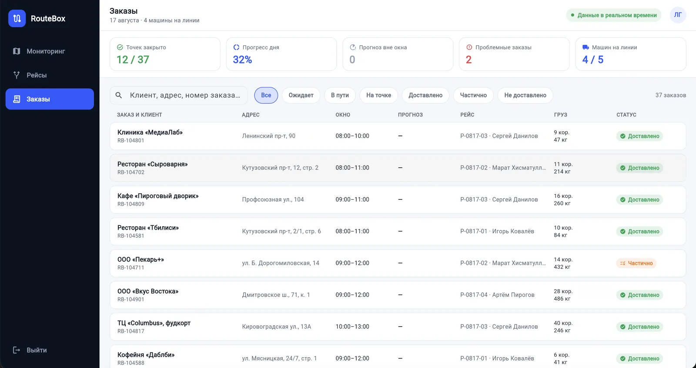The height and width of the screenshot is (368, 696).
Task: Click address Дмитровское ш., 71, к. 1
Action: click(276, 295)
